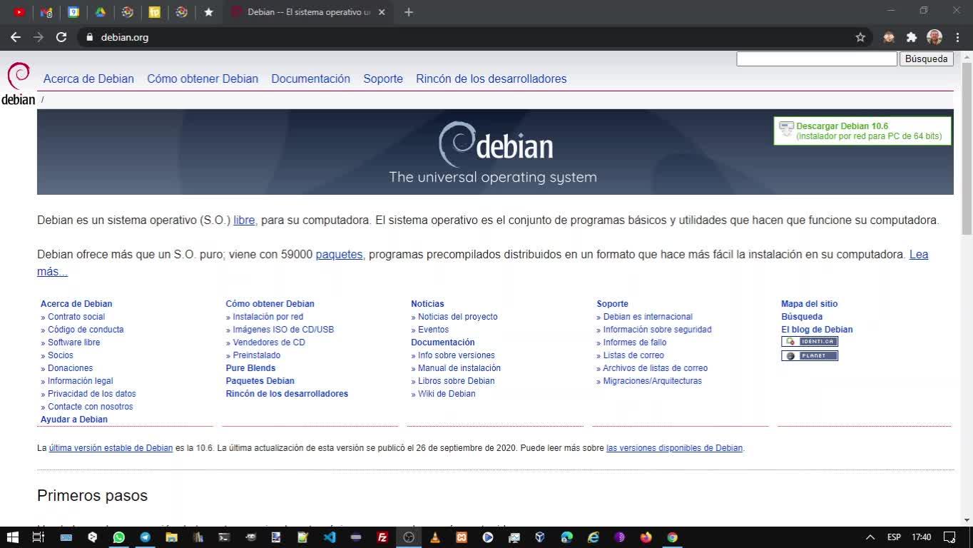The height and width of the screenshot is (548, 973).
Task: Open WhatsApp from the taskbar
Action: pyautogui.click(x=118, y=537)
